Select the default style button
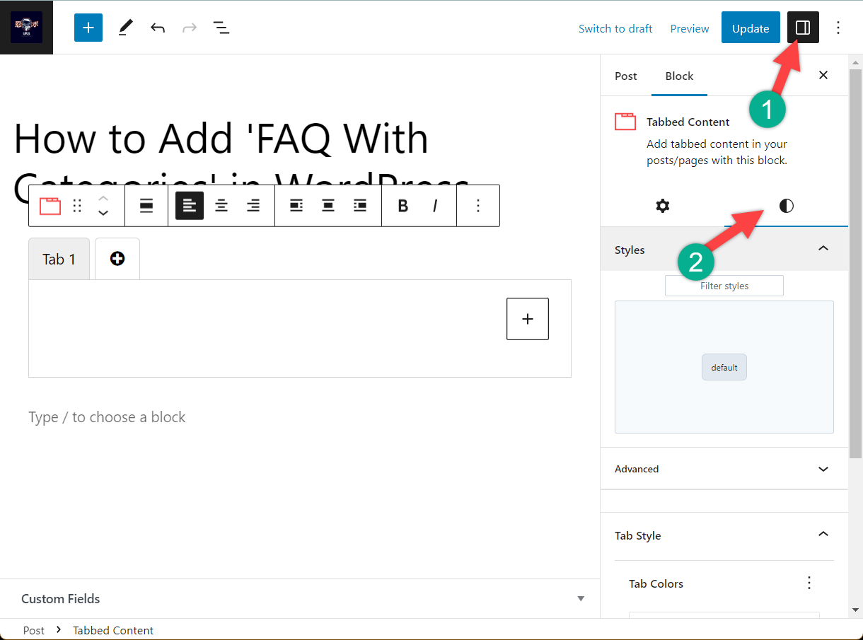 pyautogui.click(x=724, y=368)
